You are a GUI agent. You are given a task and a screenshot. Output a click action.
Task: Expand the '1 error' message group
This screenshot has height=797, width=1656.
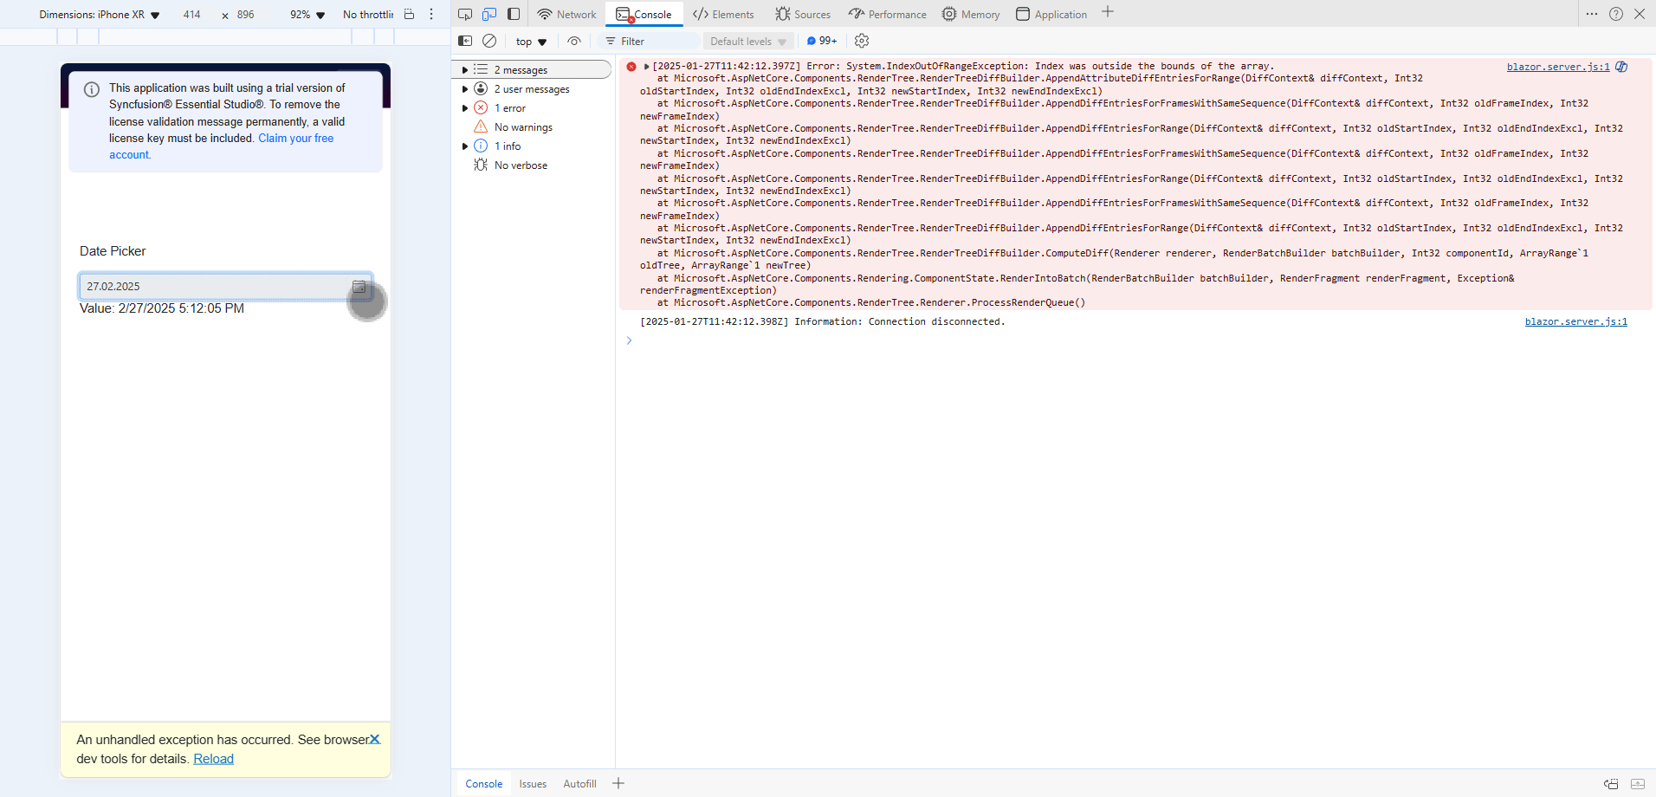pos(465,108)
